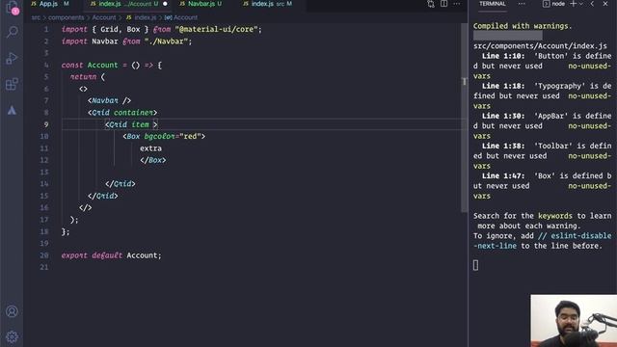Click line number 9 in the gutter
This screenshot has width=617, height=347.
click(46, 124)
